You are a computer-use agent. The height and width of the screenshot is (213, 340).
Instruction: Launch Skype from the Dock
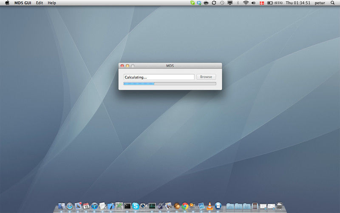[136, 206]
